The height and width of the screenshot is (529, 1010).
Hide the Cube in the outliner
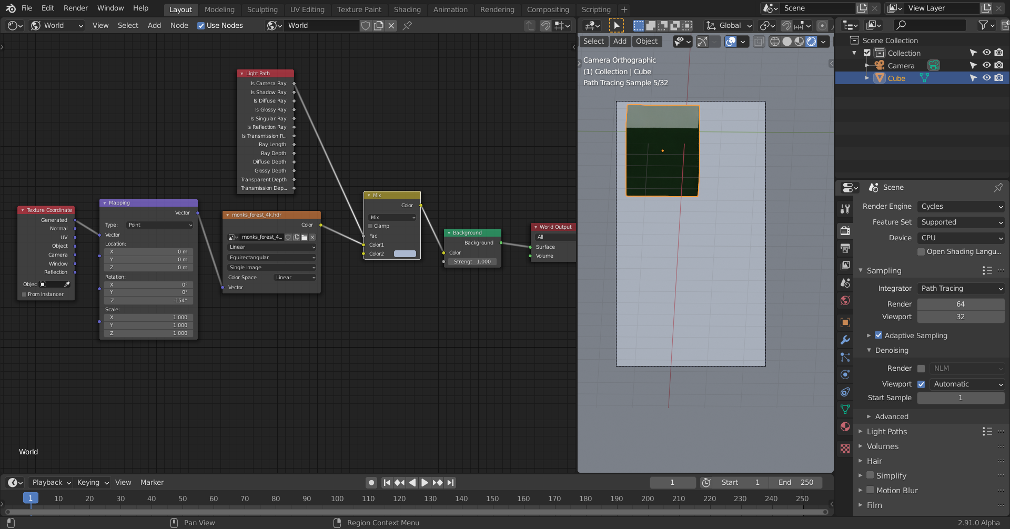pos(986,78)
